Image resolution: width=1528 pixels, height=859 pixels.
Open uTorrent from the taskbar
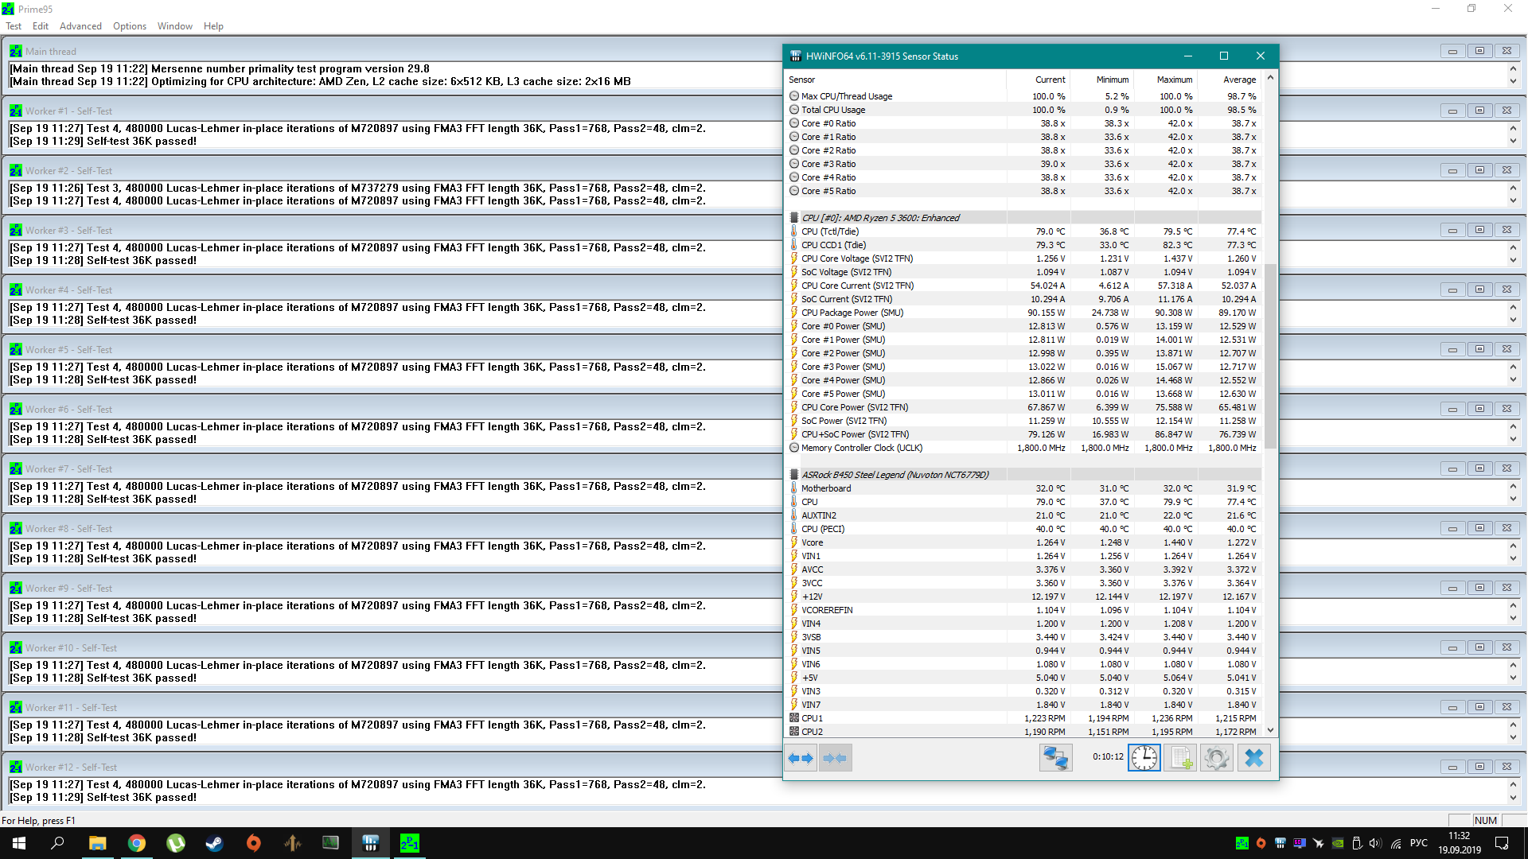pyautogui.click(x=175, y=843)
